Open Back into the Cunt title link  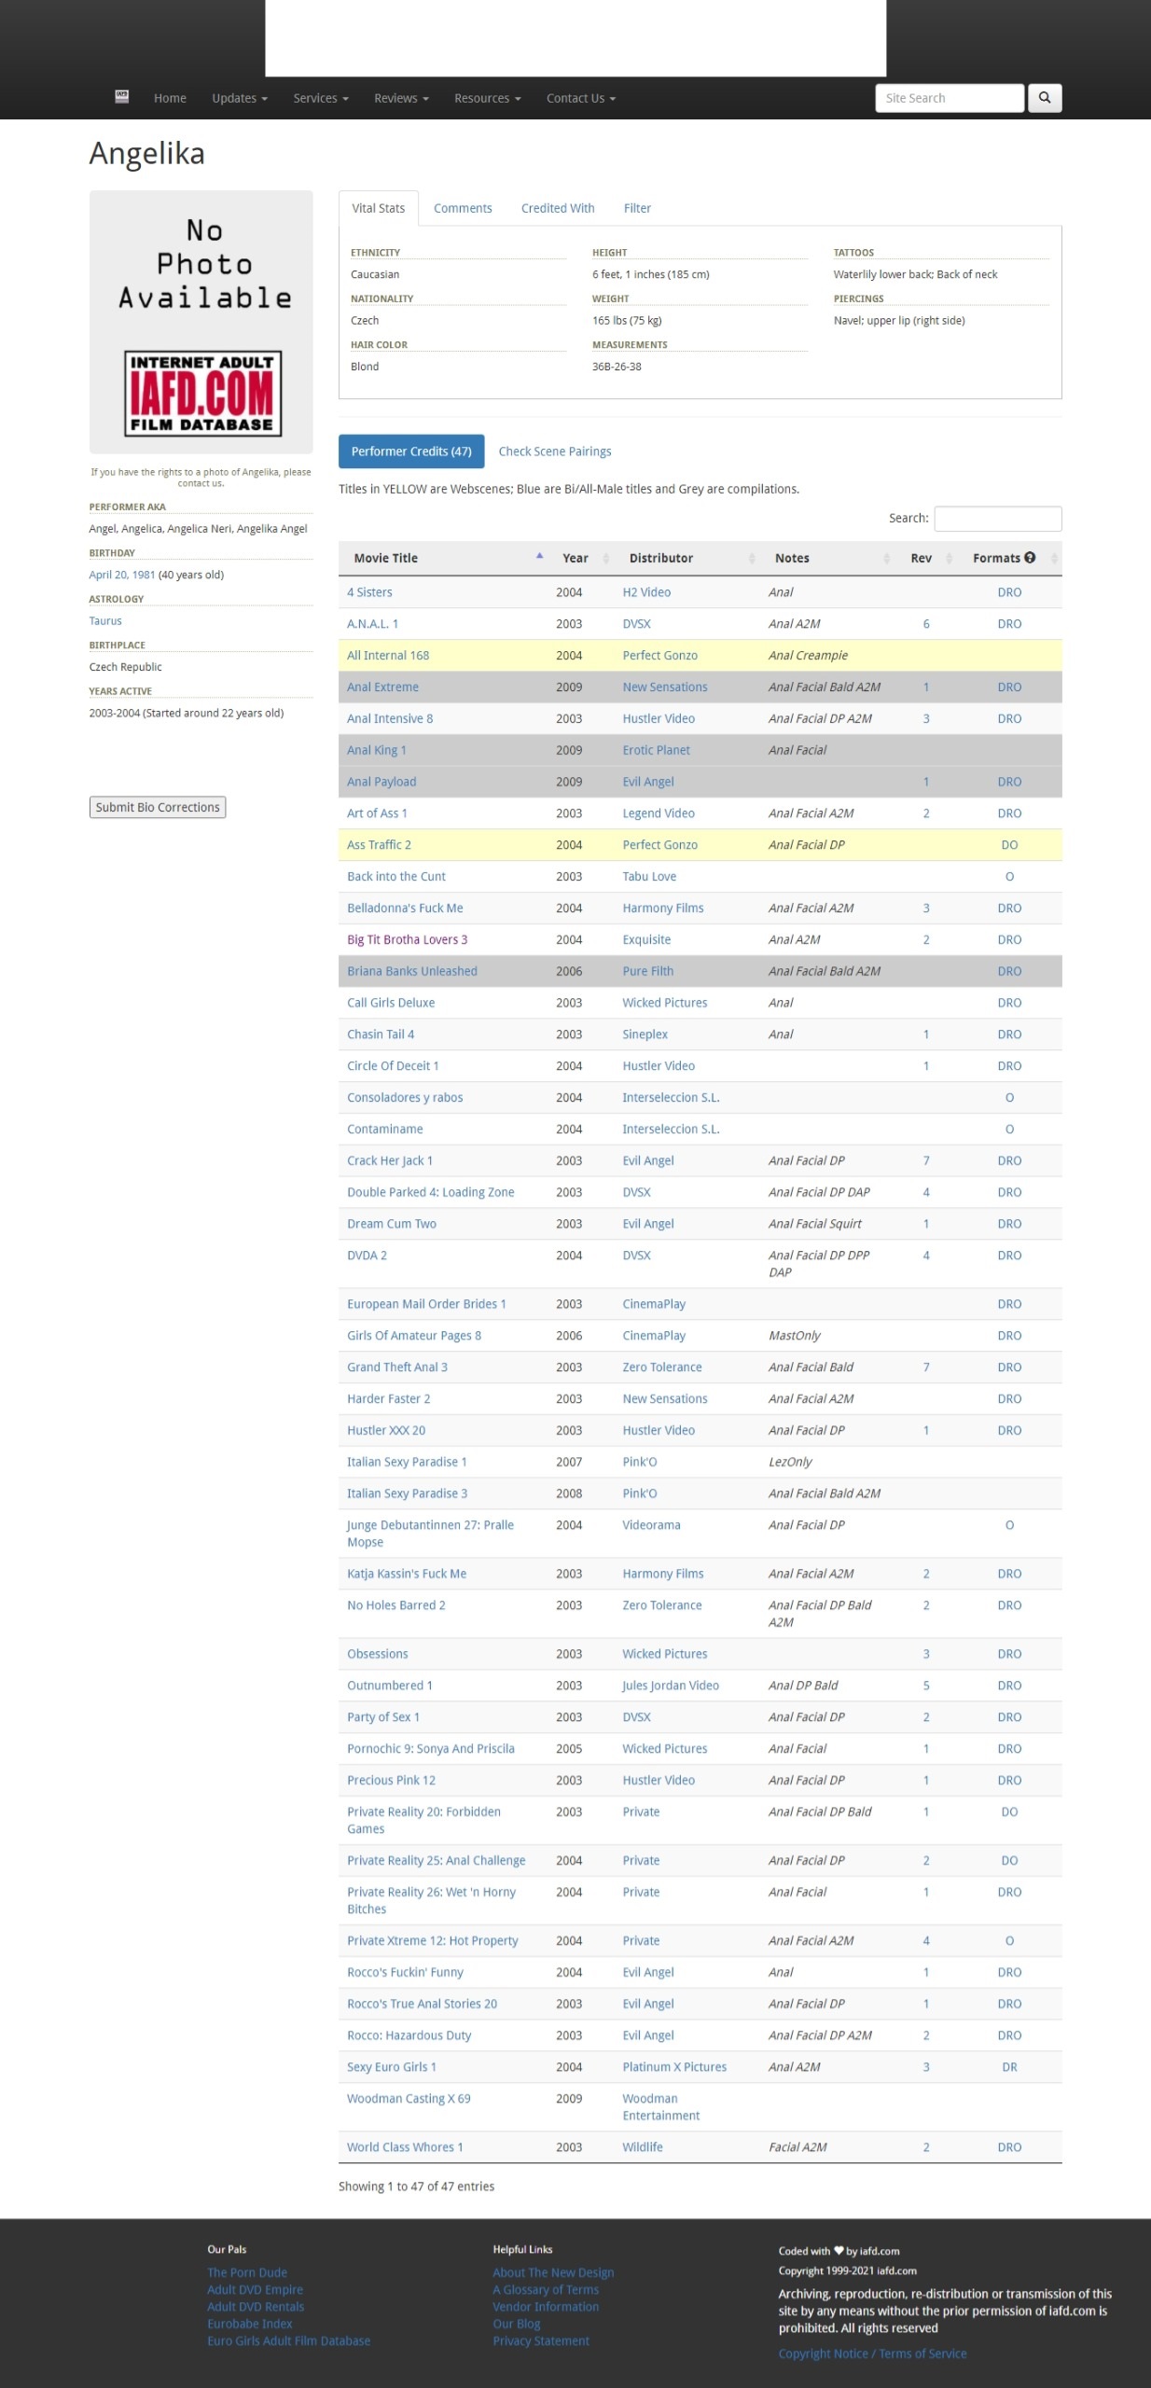[396, 877]
